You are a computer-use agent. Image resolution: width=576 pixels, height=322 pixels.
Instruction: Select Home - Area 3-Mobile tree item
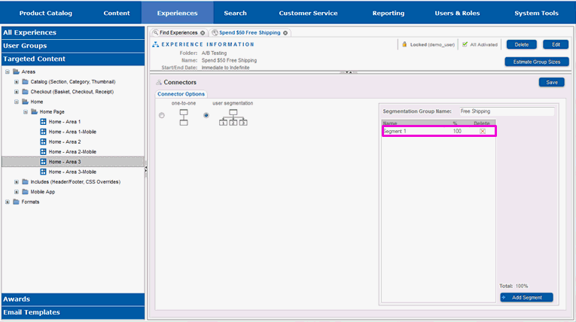[x=72, y=172]
